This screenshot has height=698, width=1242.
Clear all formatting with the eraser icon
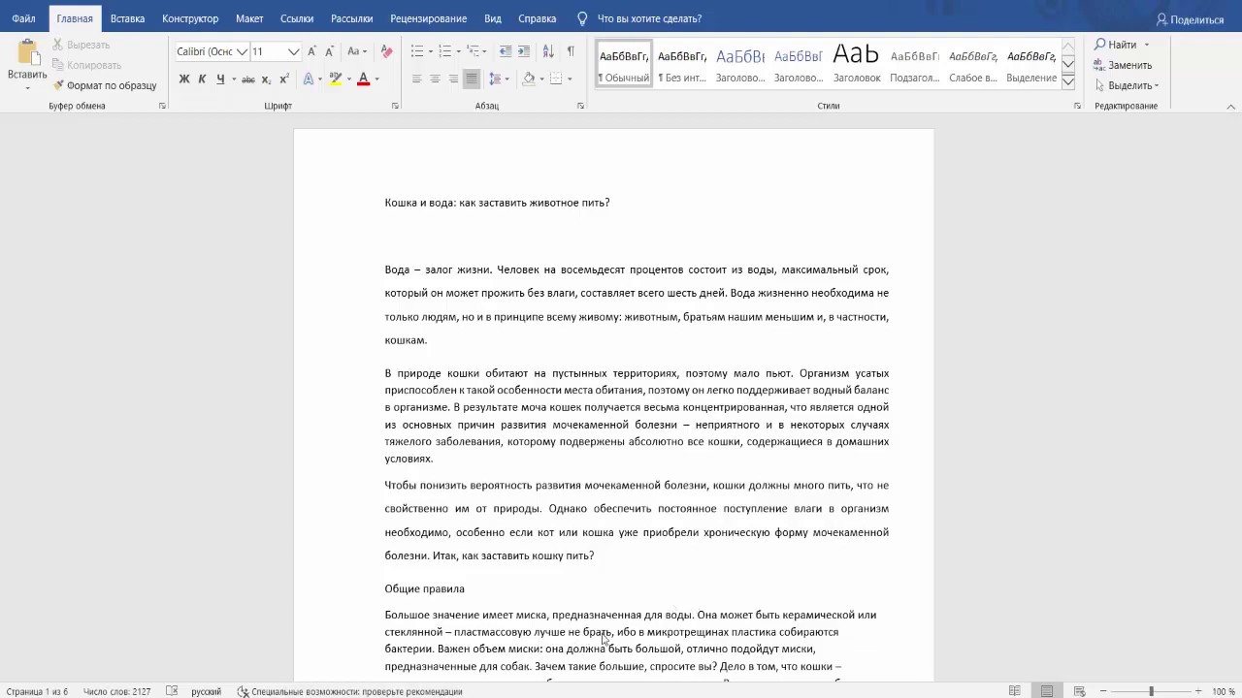(386, 51)
